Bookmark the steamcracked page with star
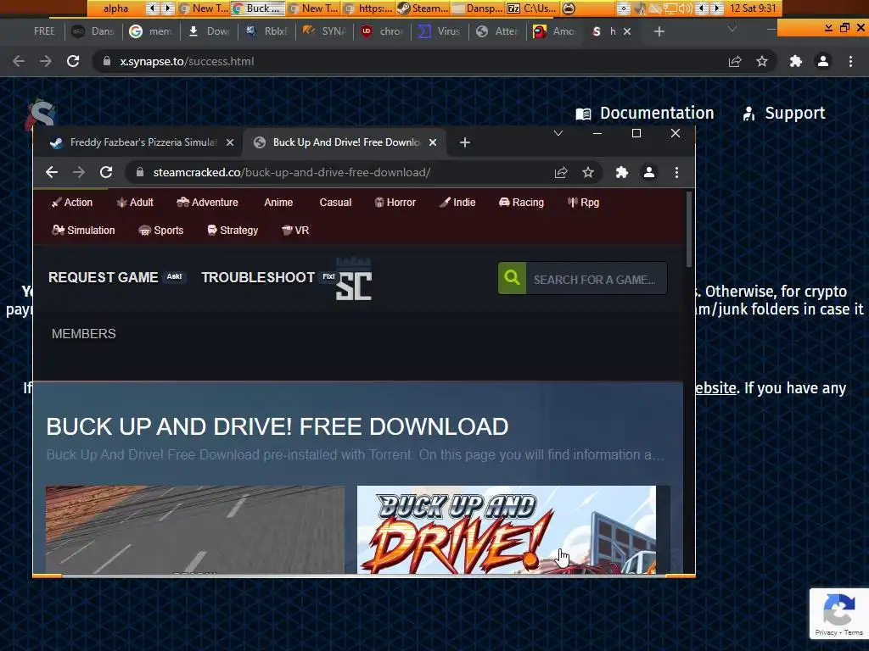This screenshot has height=651, width=869. point(588,172)
